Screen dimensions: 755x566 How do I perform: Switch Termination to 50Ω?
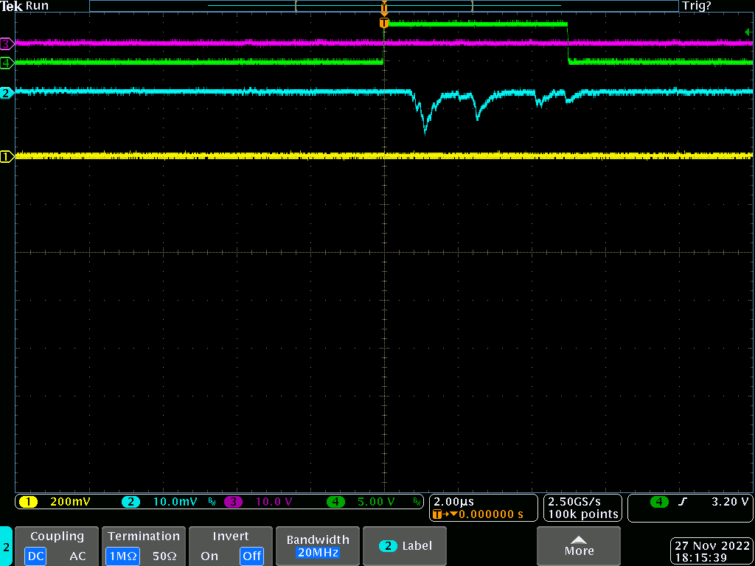click(x=165, y=556)
